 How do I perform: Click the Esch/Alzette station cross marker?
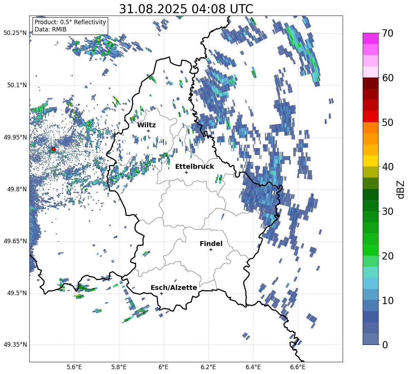[x=161, y=293]
